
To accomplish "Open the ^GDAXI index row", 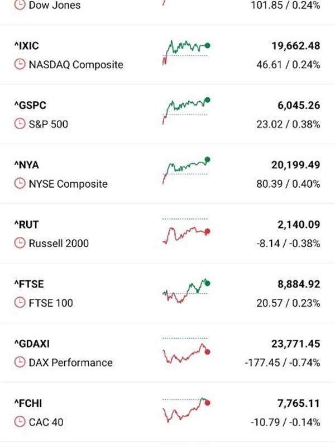I will [x=167, y=353].
